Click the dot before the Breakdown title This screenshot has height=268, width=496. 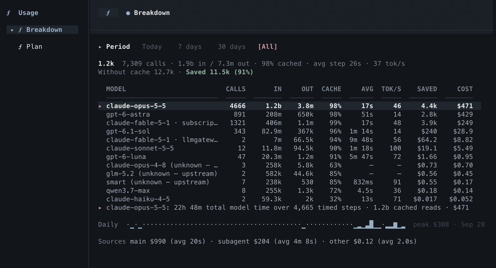tap(128, 13)
